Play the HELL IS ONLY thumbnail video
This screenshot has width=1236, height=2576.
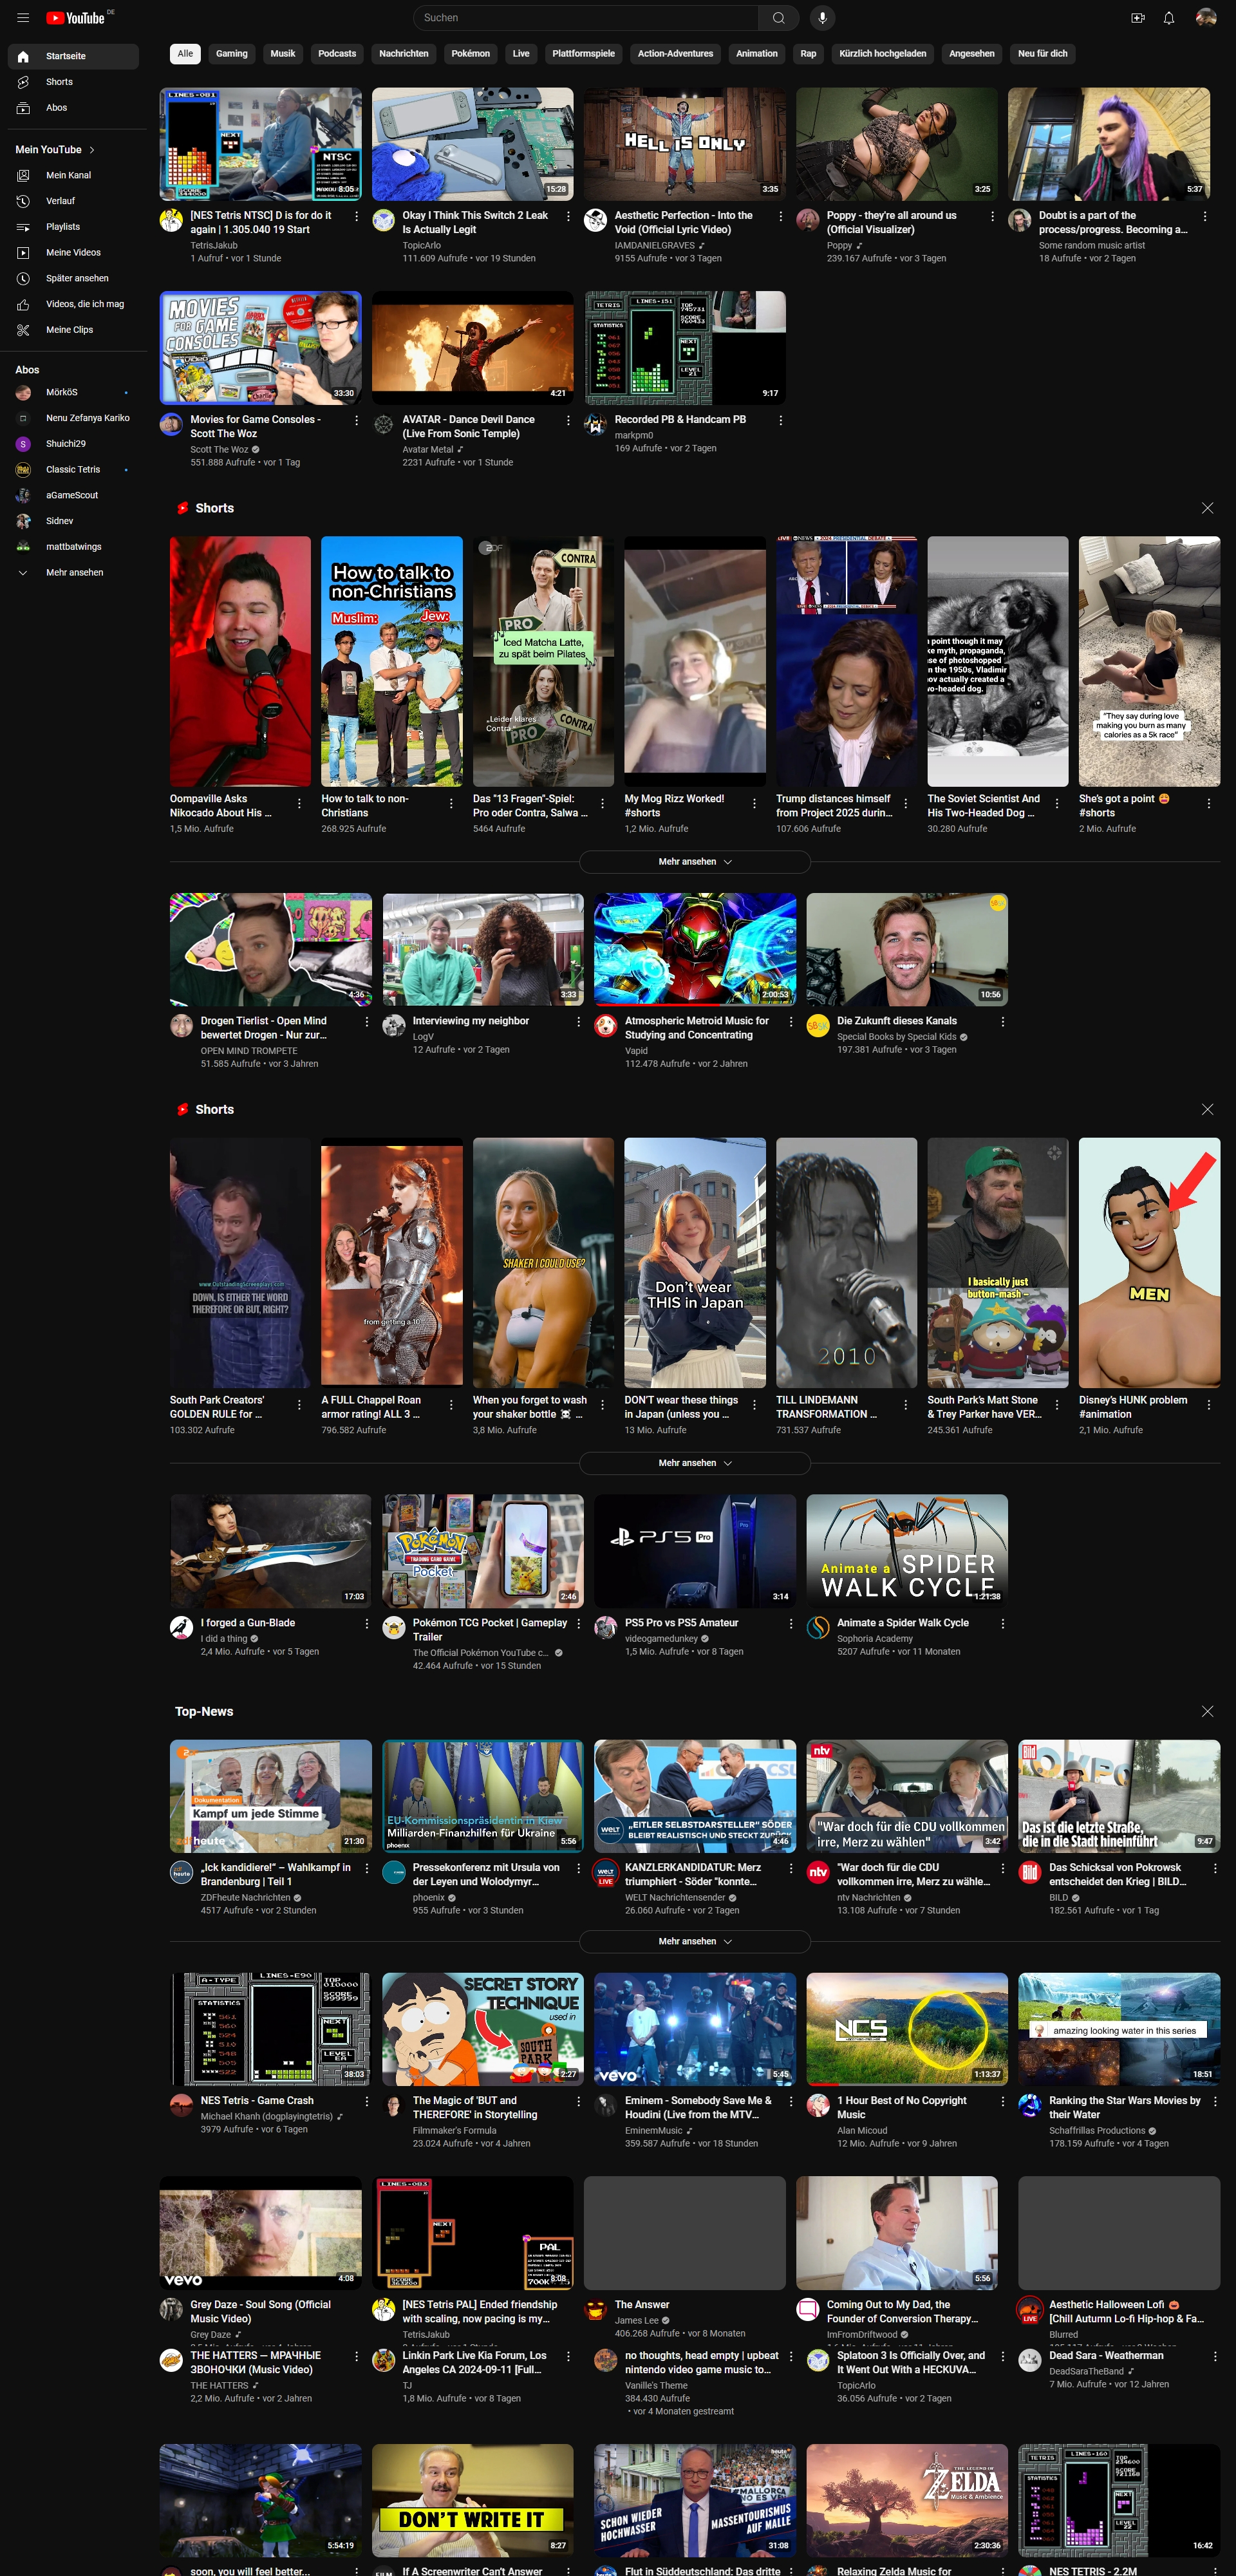pyautogui.click(x=685, y=144)
